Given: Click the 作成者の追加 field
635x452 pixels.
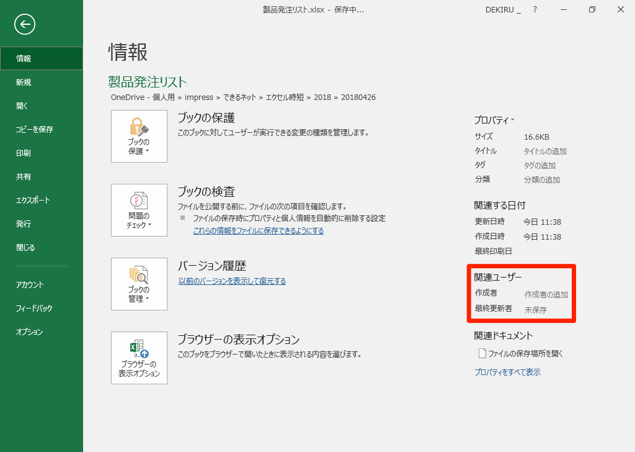Looking at the screenshot, I should tap(546, 295).
